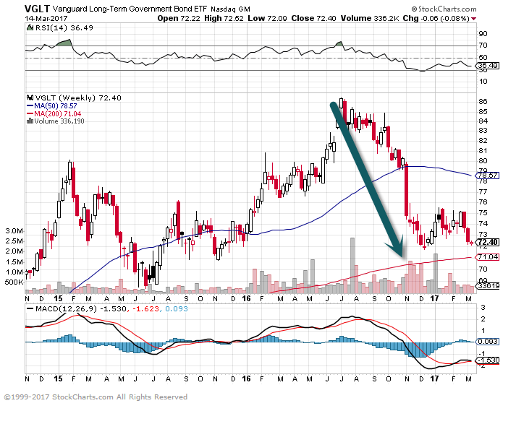Click the red MACD signal value -1.623
The height and width of the screenshot is (424, 516).
[x=146, y=309]
